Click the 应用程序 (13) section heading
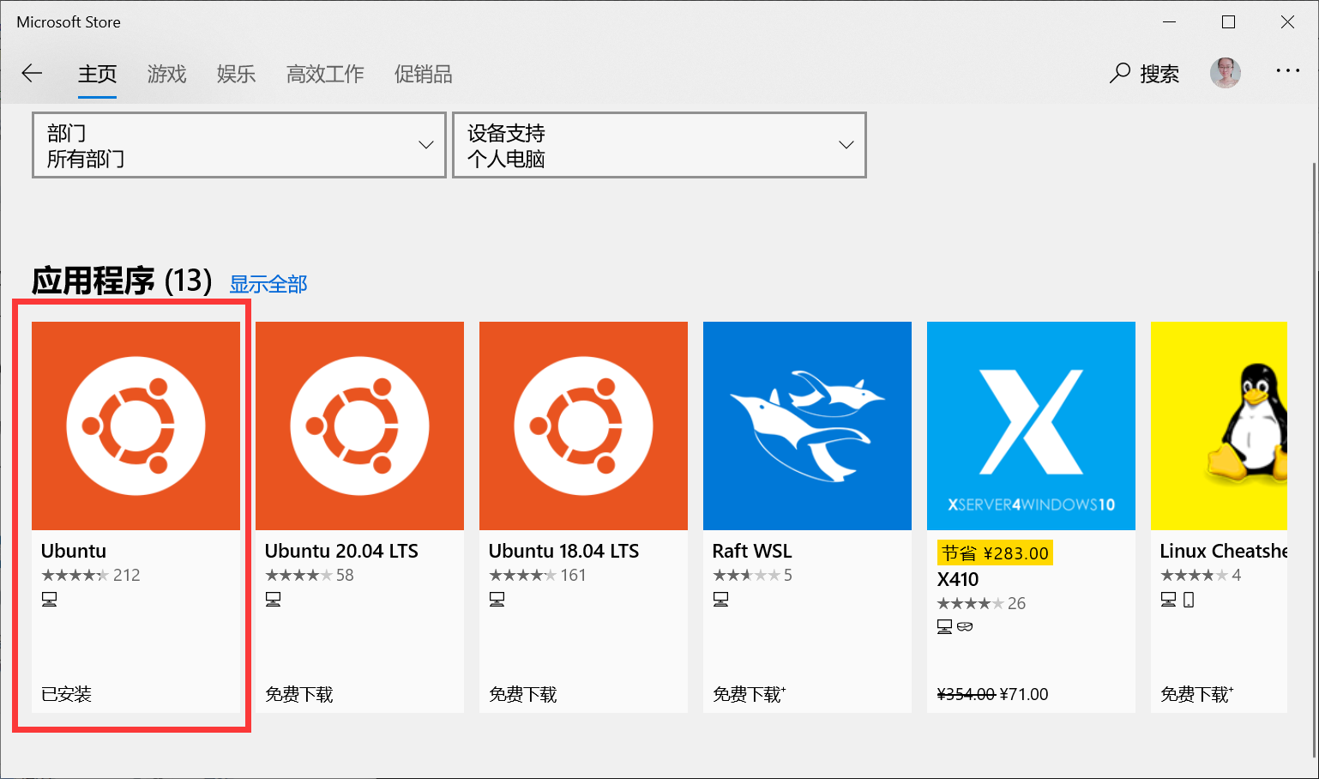 (x=122, y=281)
